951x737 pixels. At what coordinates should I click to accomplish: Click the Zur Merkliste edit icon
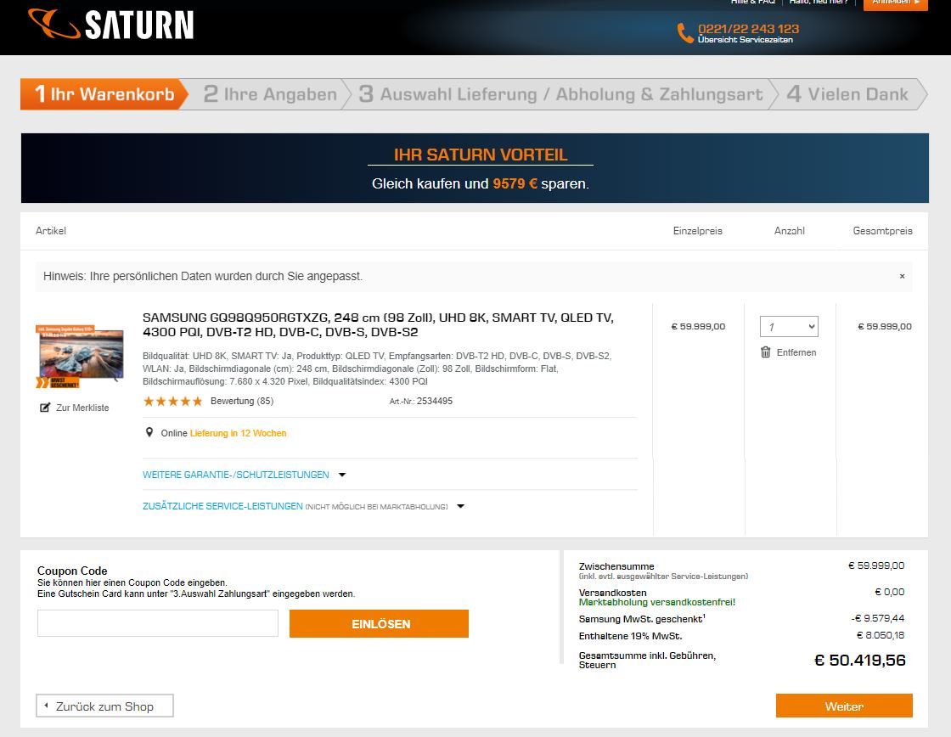tap(45, 408)
